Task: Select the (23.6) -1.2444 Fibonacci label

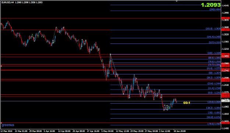Action: pyautogui.click(x=214, y=84)
